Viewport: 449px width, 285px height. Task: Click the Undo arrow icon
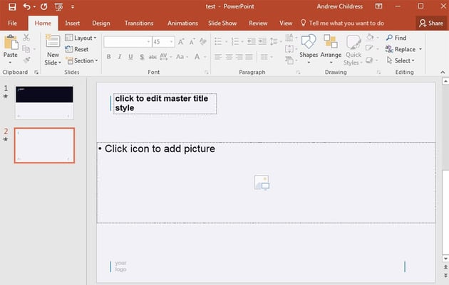click(x=26, y=6)
